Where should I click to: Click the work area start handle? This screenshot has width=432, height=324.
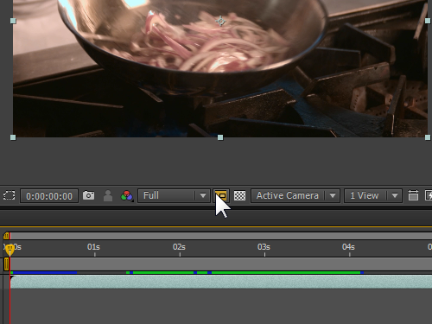6,264
